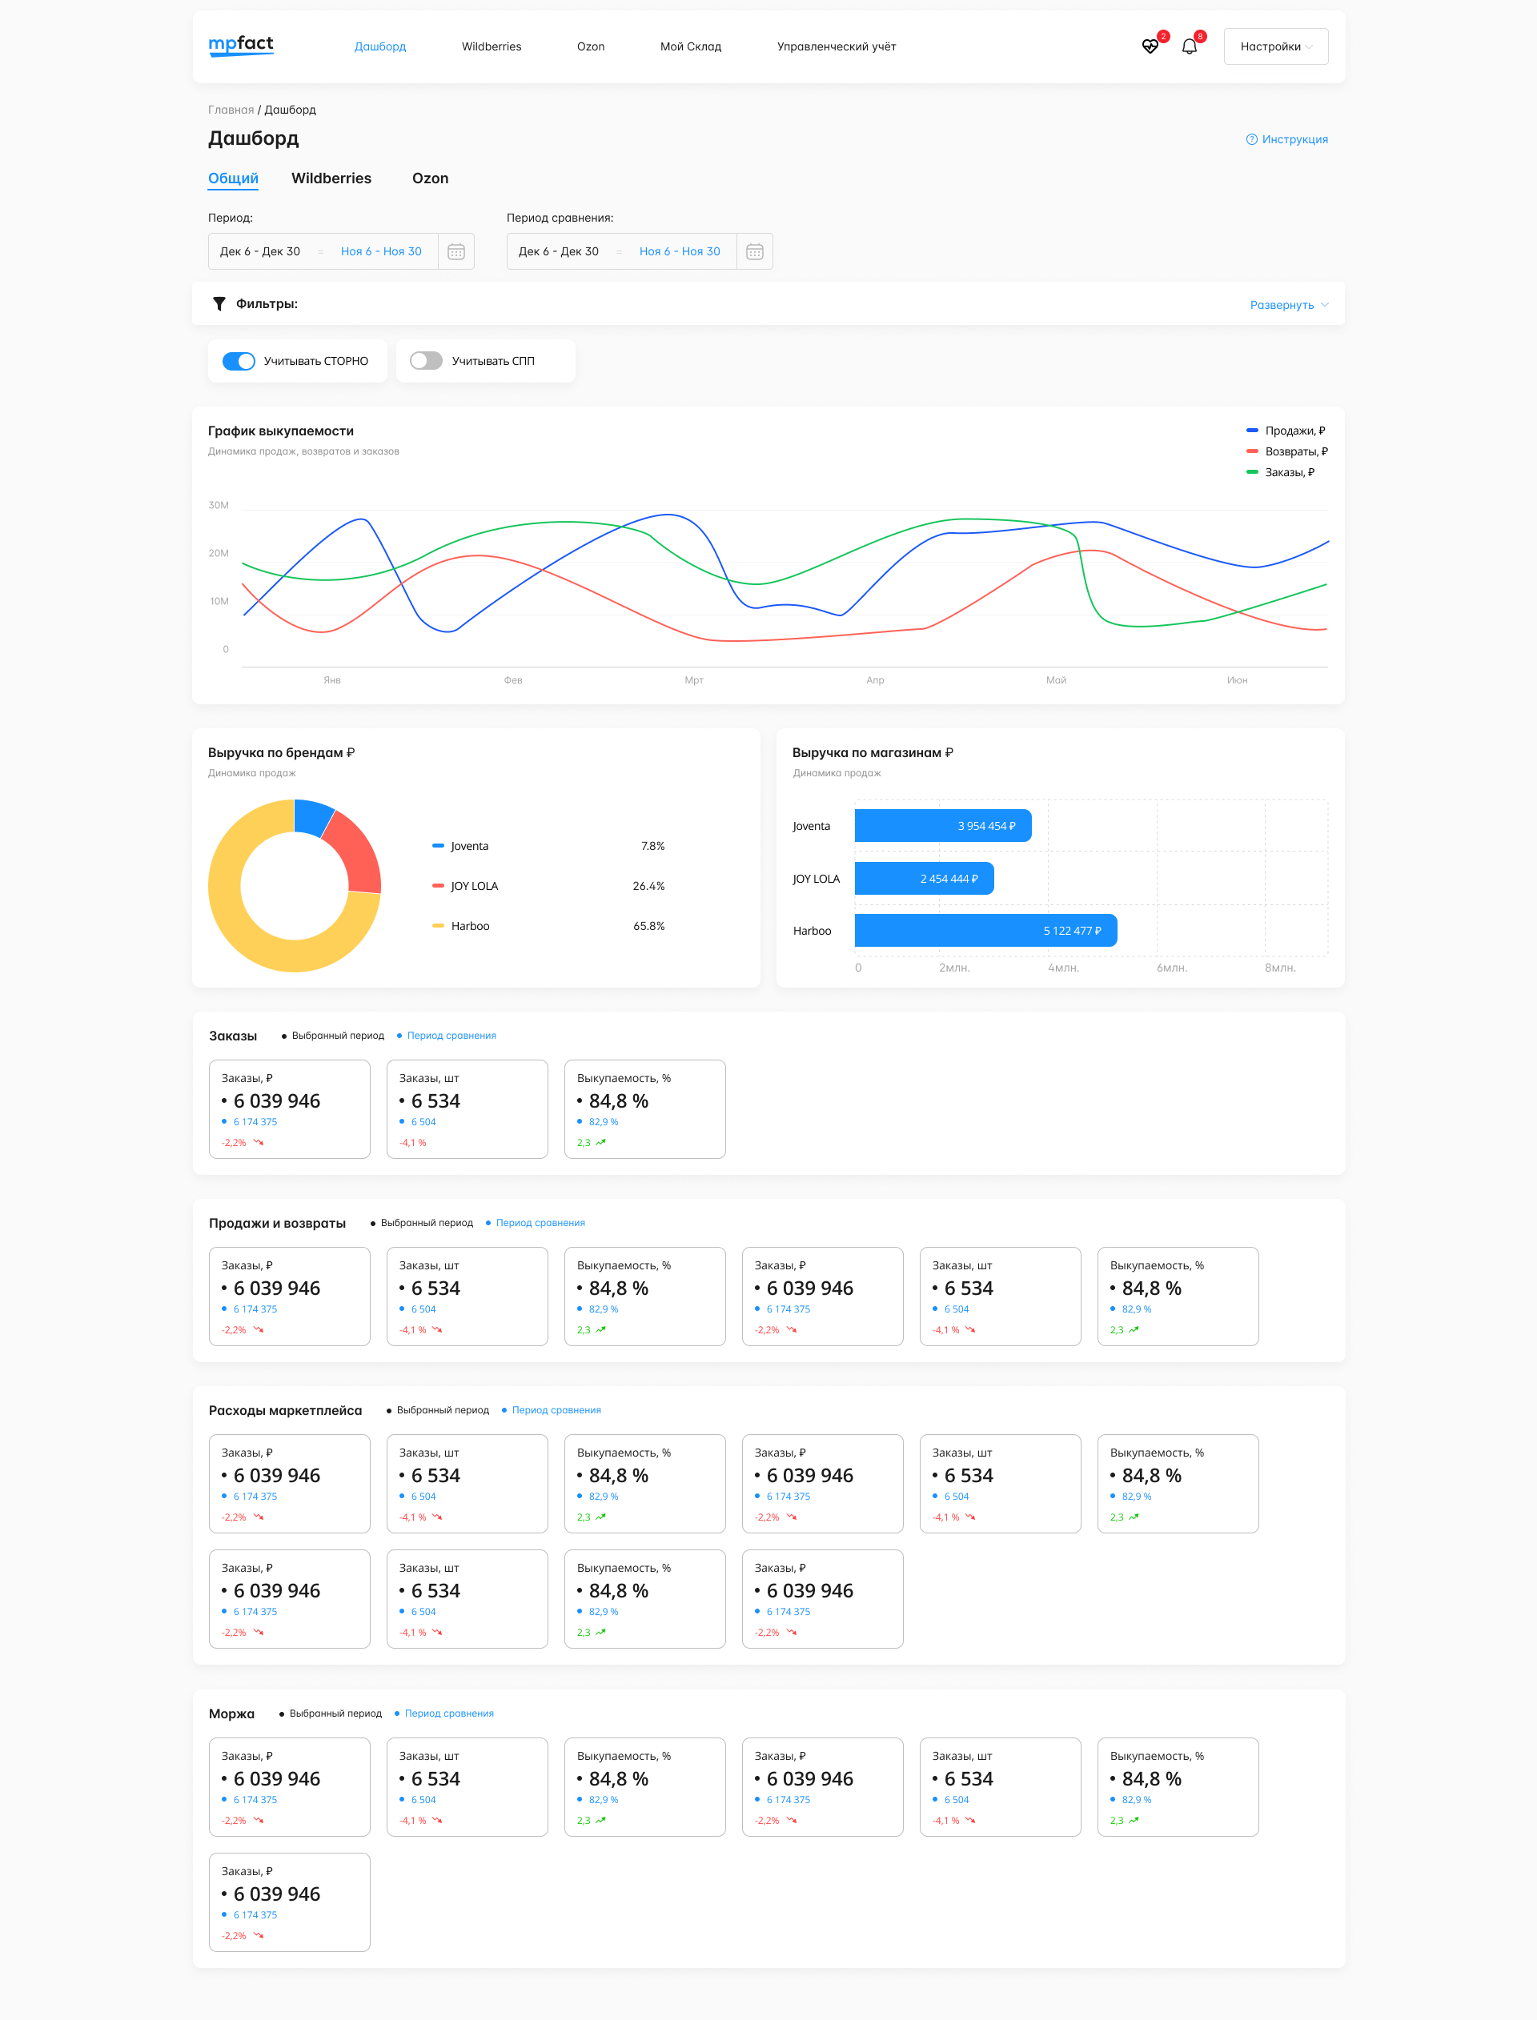This screenshot has height=2020, width=1537.
Task: Switch to the Wildberries dashboard tab
Action: [331, 178]
